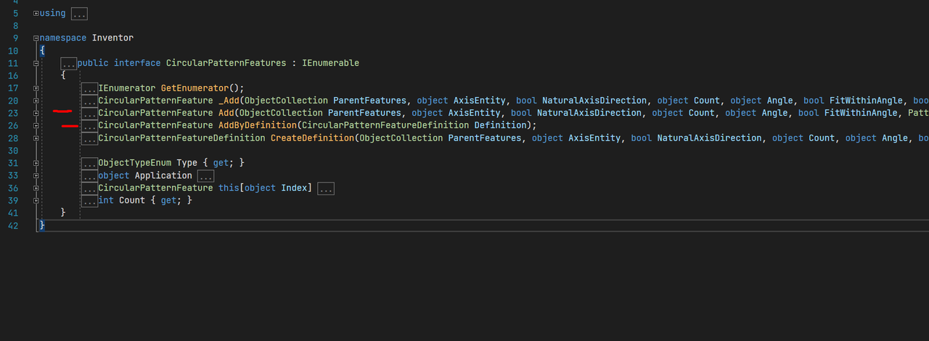Expand gutter toggle beside this[object Index] line
The image size is (929, 341).
(36, 188)
